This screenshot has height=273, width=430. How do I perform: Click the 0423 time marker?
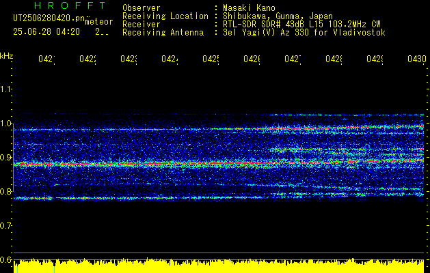(x=129, y=59)
